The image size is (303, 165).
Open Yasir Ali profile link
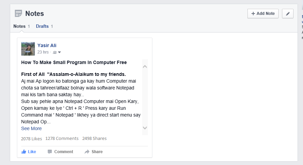(x=47, y=45)
